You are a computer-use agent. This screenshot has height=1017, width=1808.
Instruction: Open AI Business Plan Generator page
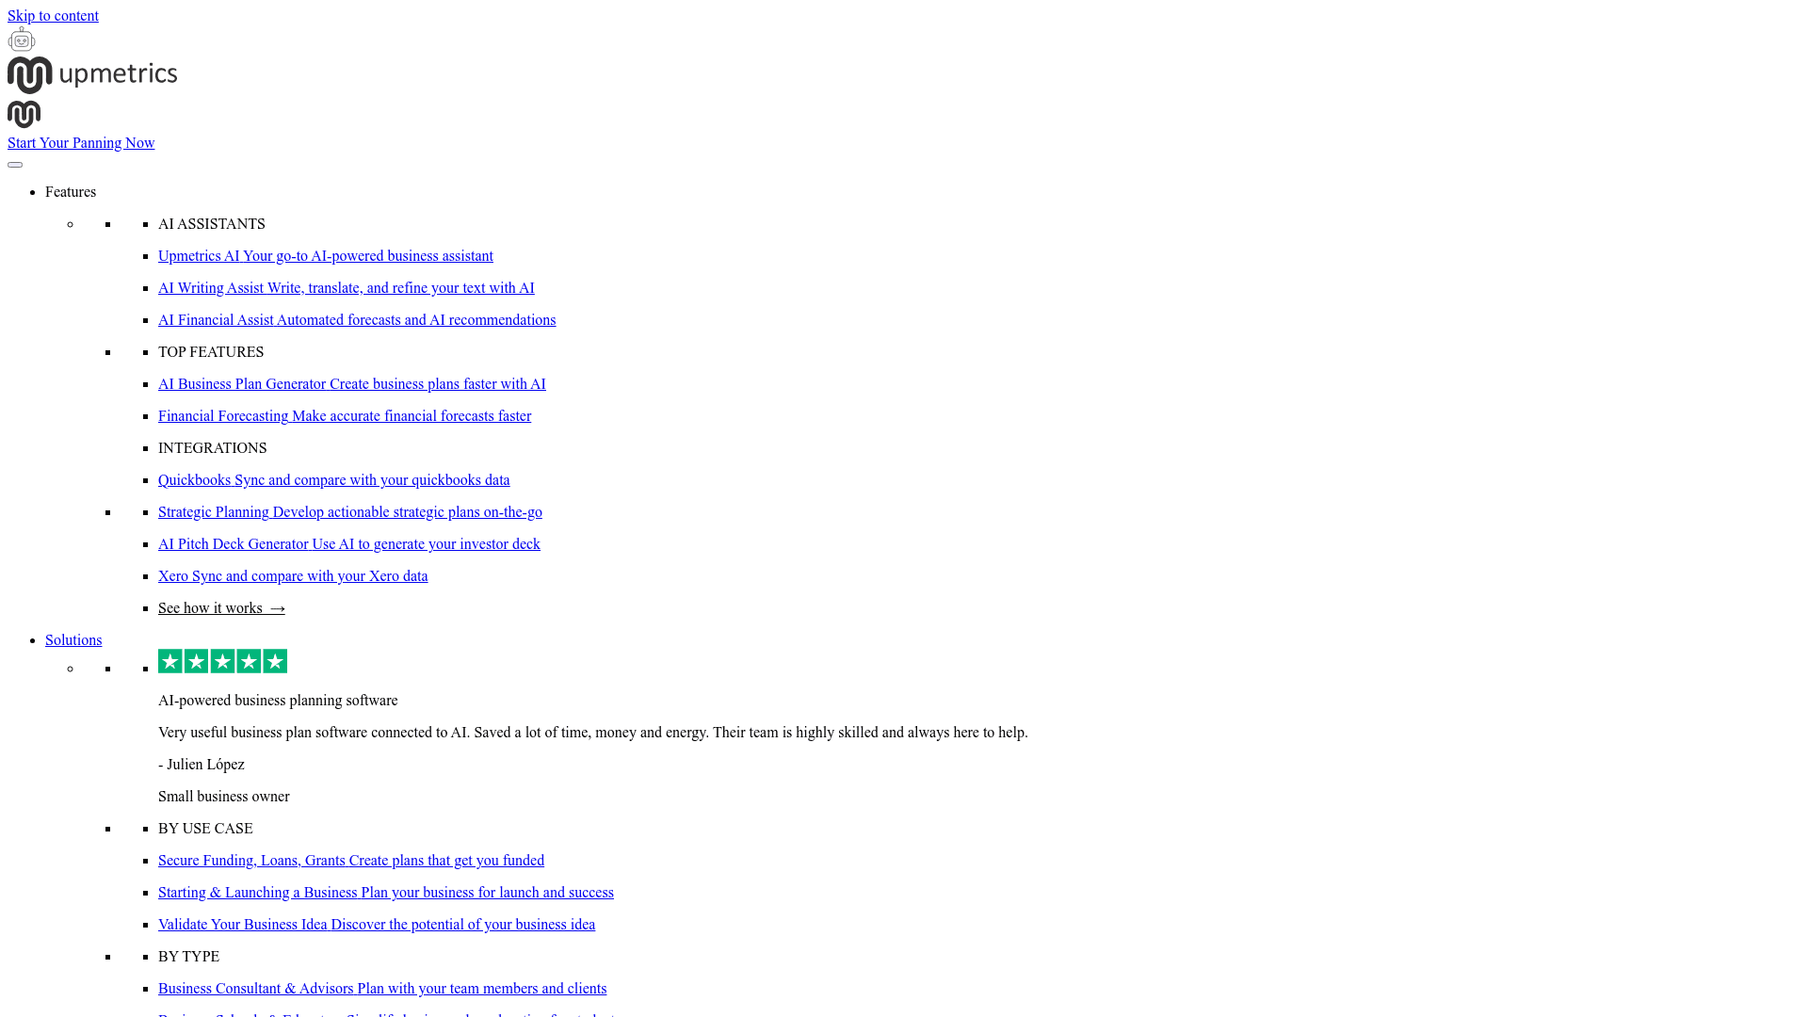click(x=351, y=383)
